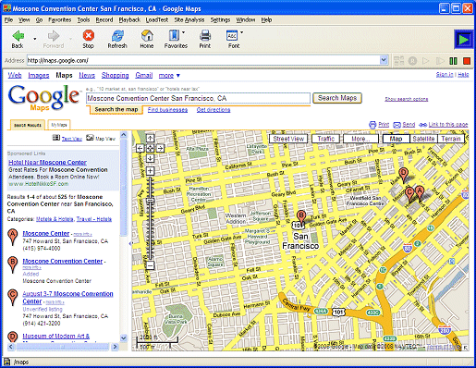The image size is (476, 368).
Task: Click map marker C on the map
Action: click(409, 193)
